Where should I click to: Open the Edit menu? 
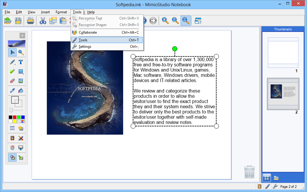click(19, 12)
